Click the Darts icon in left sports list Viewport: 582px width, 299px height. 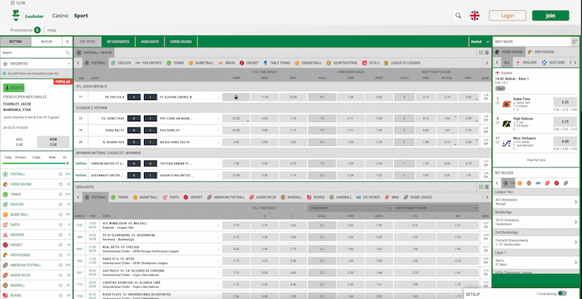tap(6, 225)
